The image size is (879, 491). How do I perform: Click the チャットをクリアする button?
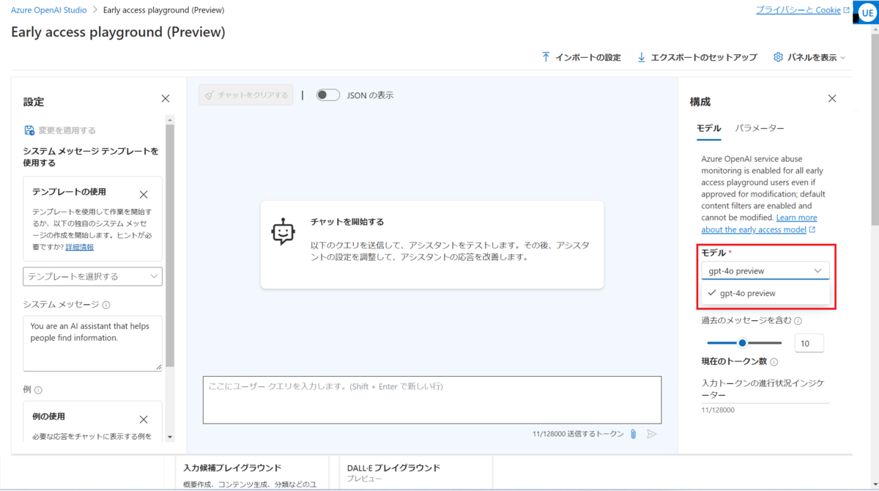pos(246,95)
